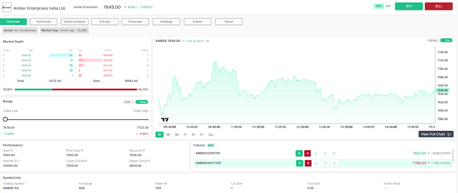The height and width of the screenshot is (193, 458).
Task: Click the Futures list scrollbar
Action: 453,155
